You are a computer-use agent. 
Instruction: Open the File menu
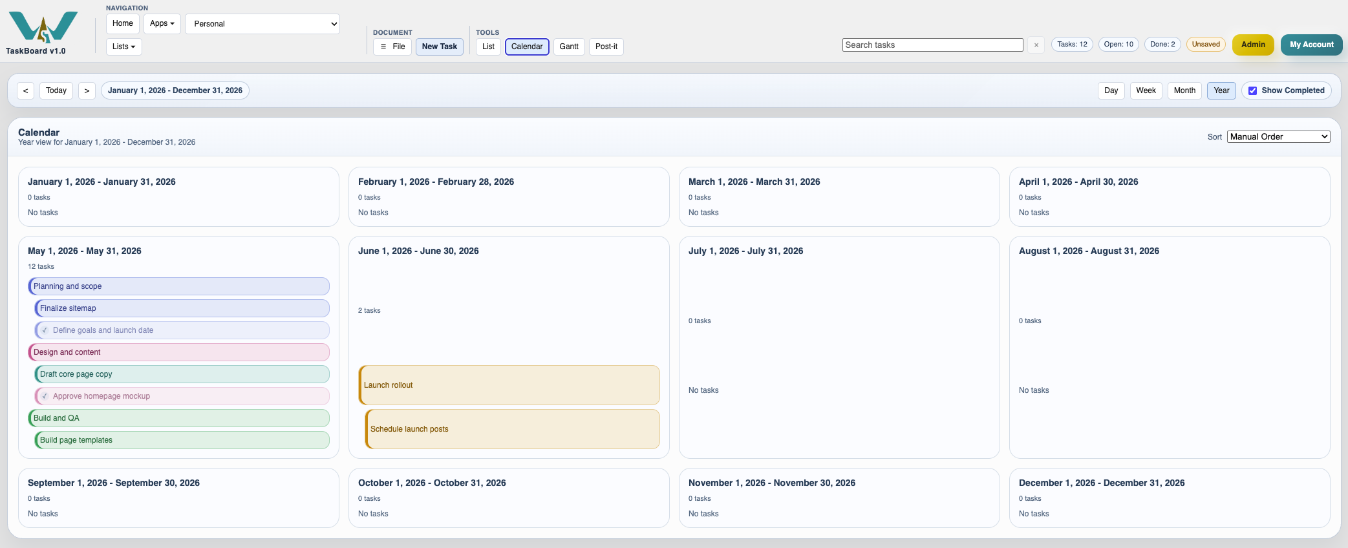[x=392, y=47]
